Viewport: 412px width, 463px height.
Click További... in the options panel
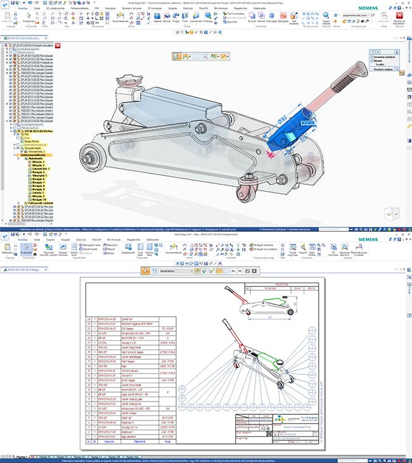(380, 65)
